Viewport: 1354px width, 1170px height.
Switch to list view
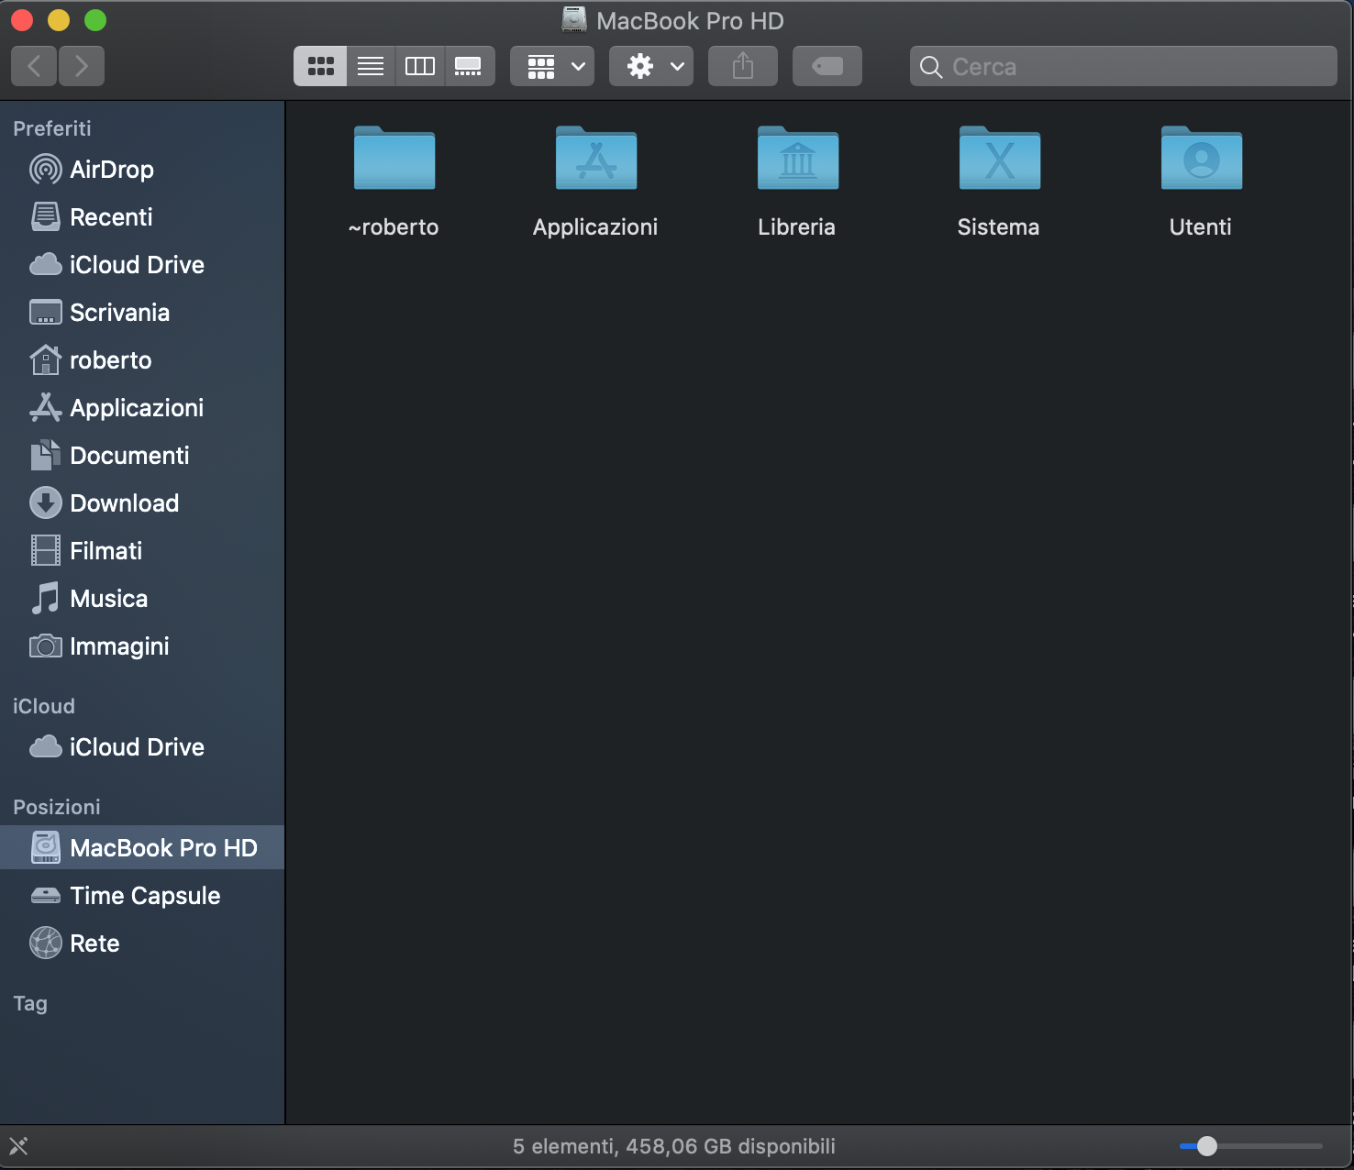coord(371,66)
